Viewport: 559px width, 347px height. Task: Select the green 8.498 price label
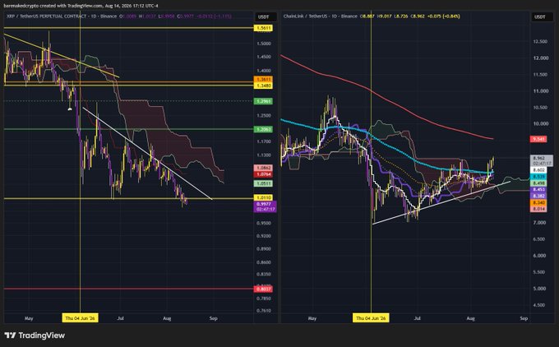[x=538, y=183]
